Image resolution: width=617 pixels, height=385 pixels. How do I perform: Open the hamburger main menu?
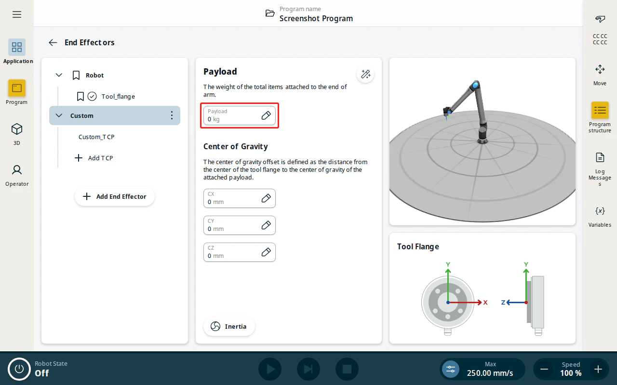tap(17, 14)
